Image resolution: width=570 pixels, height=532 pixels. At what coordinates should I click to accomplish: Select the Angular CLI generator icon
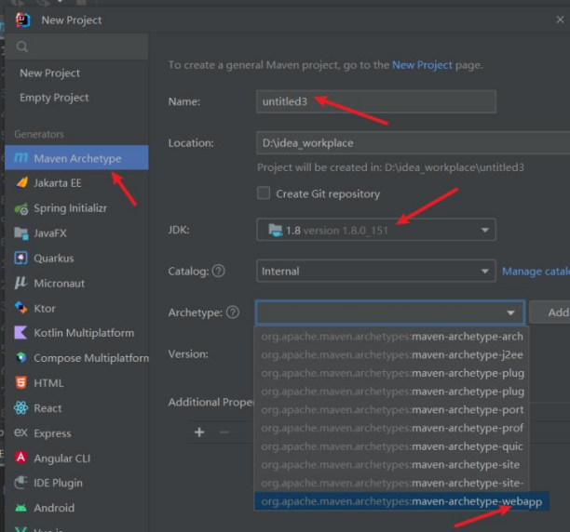tap(21, 458)
